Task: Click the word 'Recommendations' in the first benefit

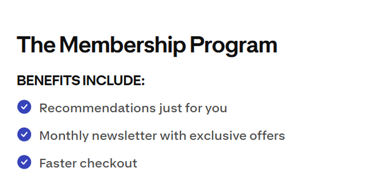Action: click(x=97, y=108)
